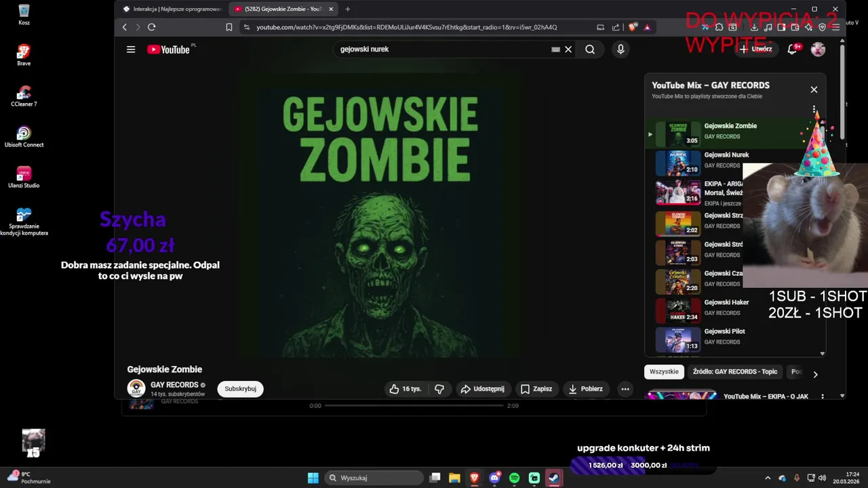The image size is (868, 488).
Task: Like the video with thumbs up
Action: pyautogui.click(x=406, y=389)
